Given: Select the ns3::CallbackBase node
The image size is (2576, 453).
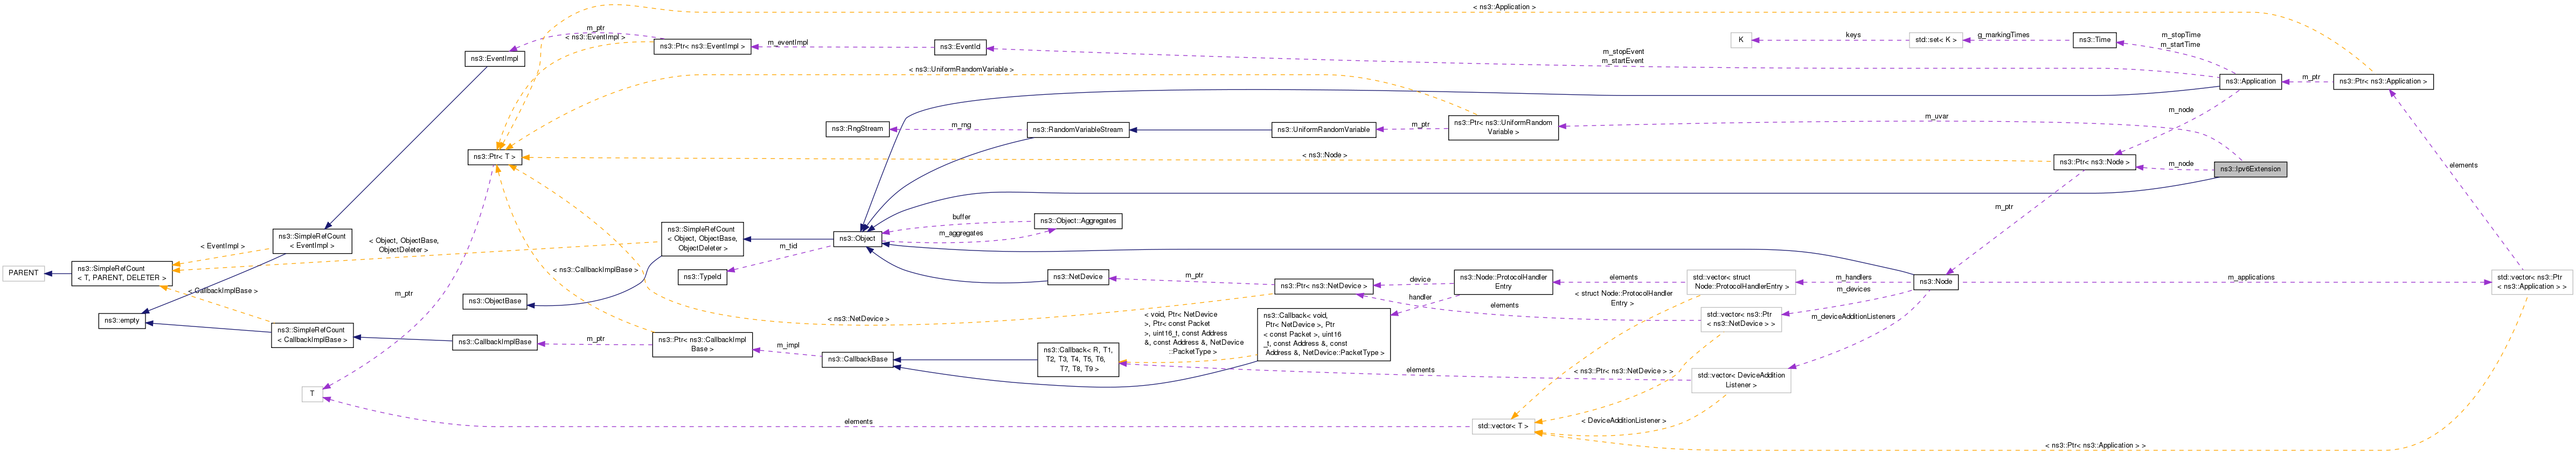Looking at the screenshot, I should tap(857, 359).
